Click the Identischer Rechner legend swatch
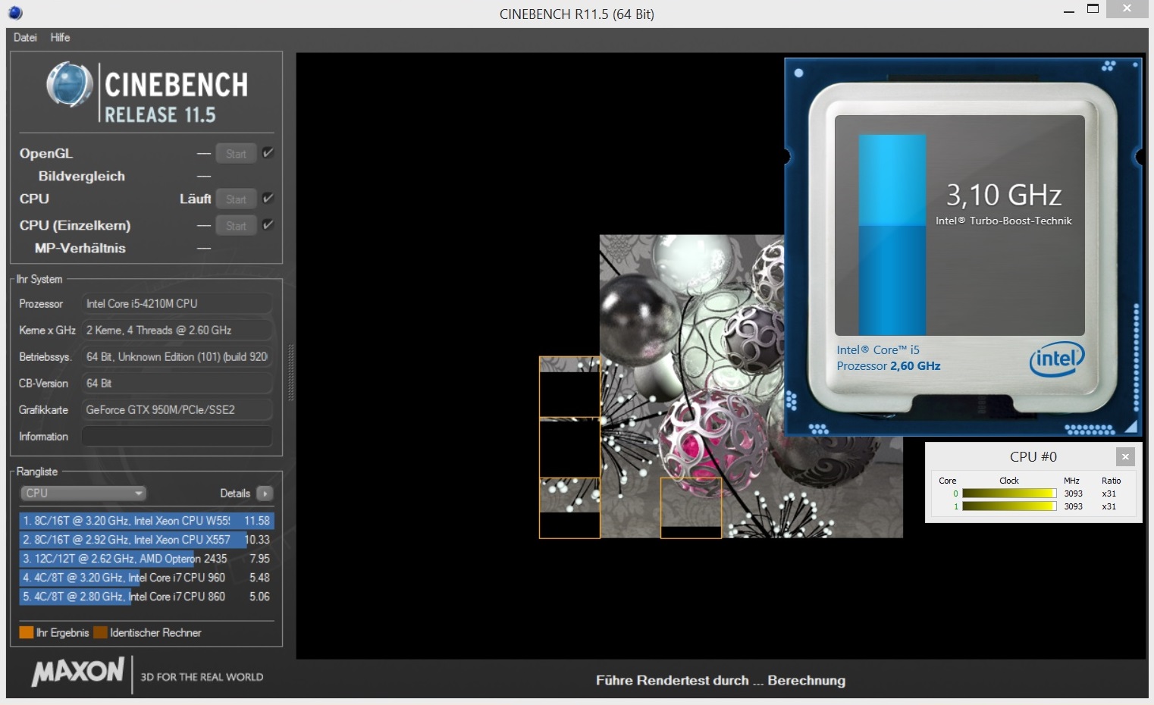 click(x=100, y=632)
